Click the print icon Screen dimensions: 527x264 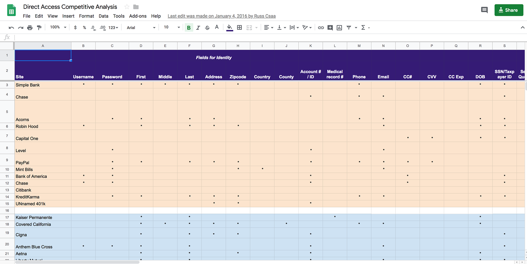coord(30,28)
